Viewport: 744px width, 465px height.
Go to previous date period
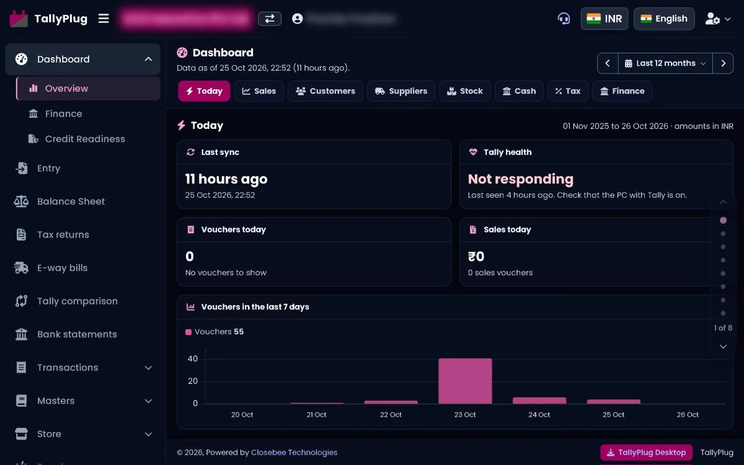point(608,63)
